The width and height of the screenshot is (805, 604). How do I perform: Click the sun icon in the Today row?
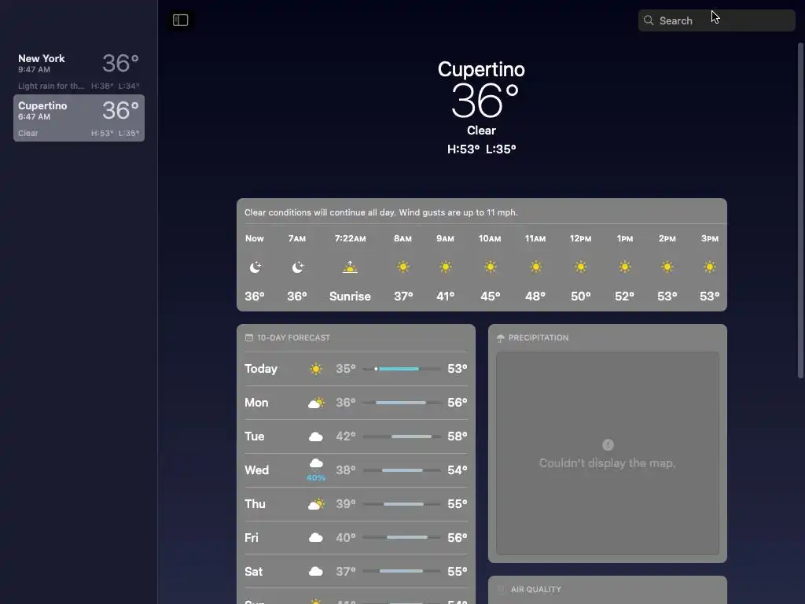[316, 369]
